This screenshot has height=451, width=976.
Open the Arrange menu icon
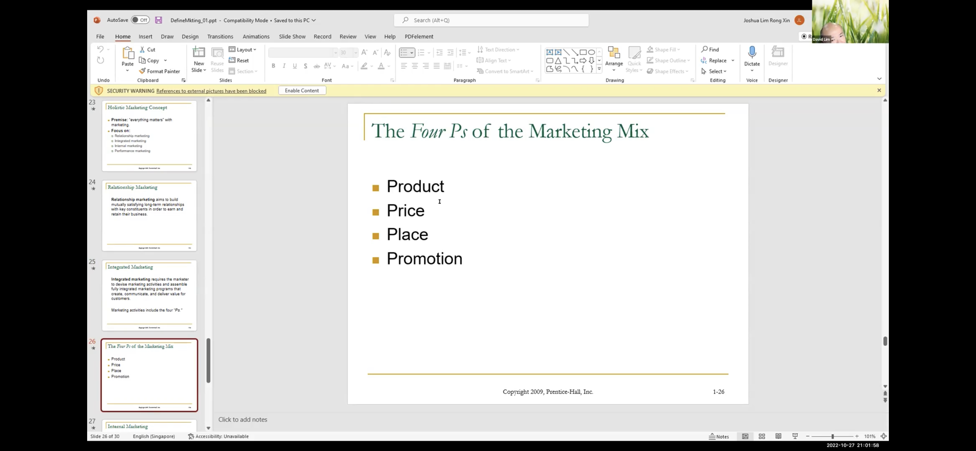pos(614,52)
